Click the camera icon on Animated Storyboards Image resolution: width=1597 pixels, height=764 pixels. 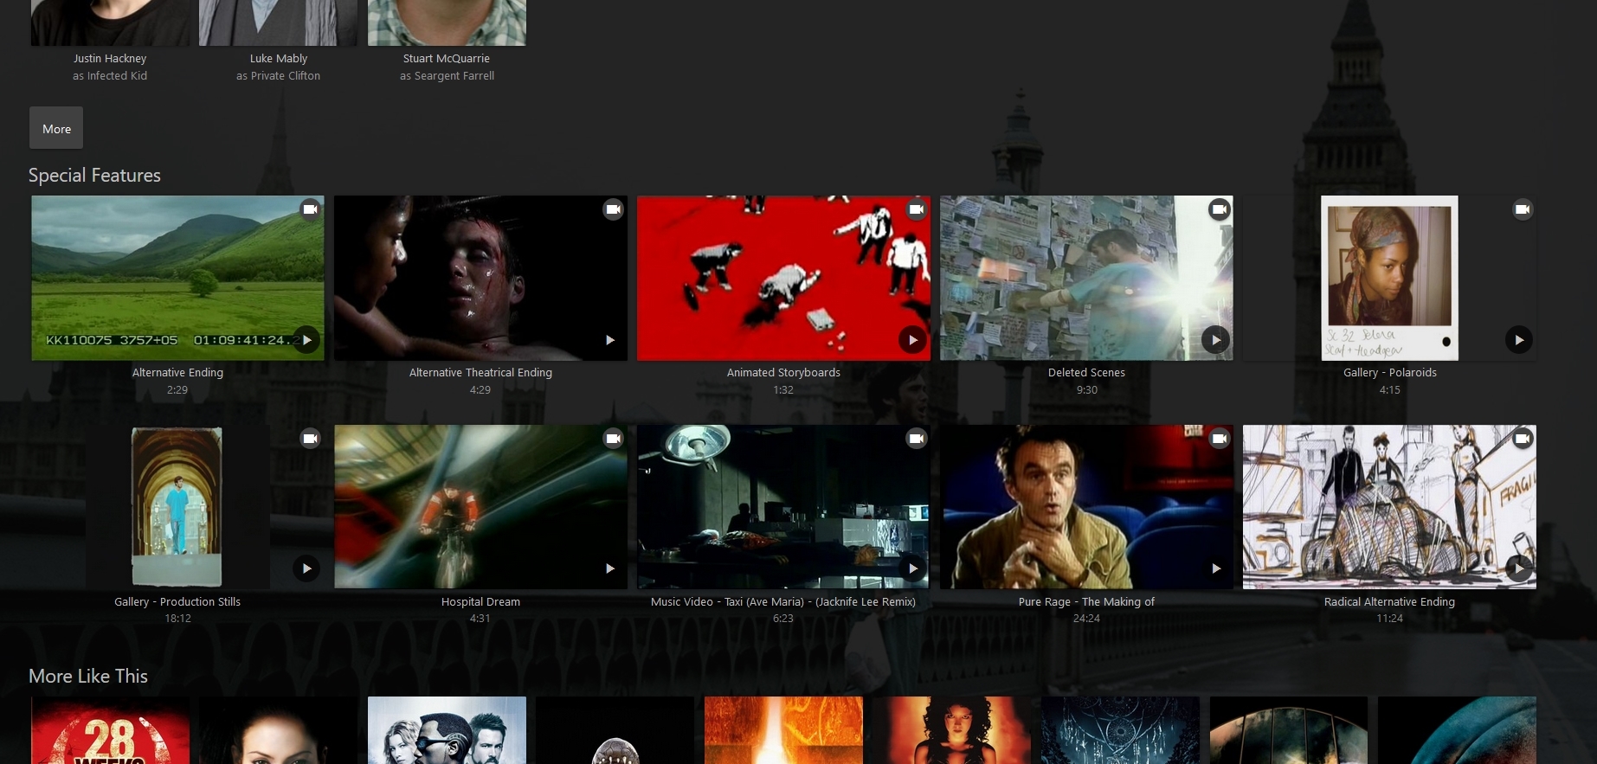click(916, 209)
